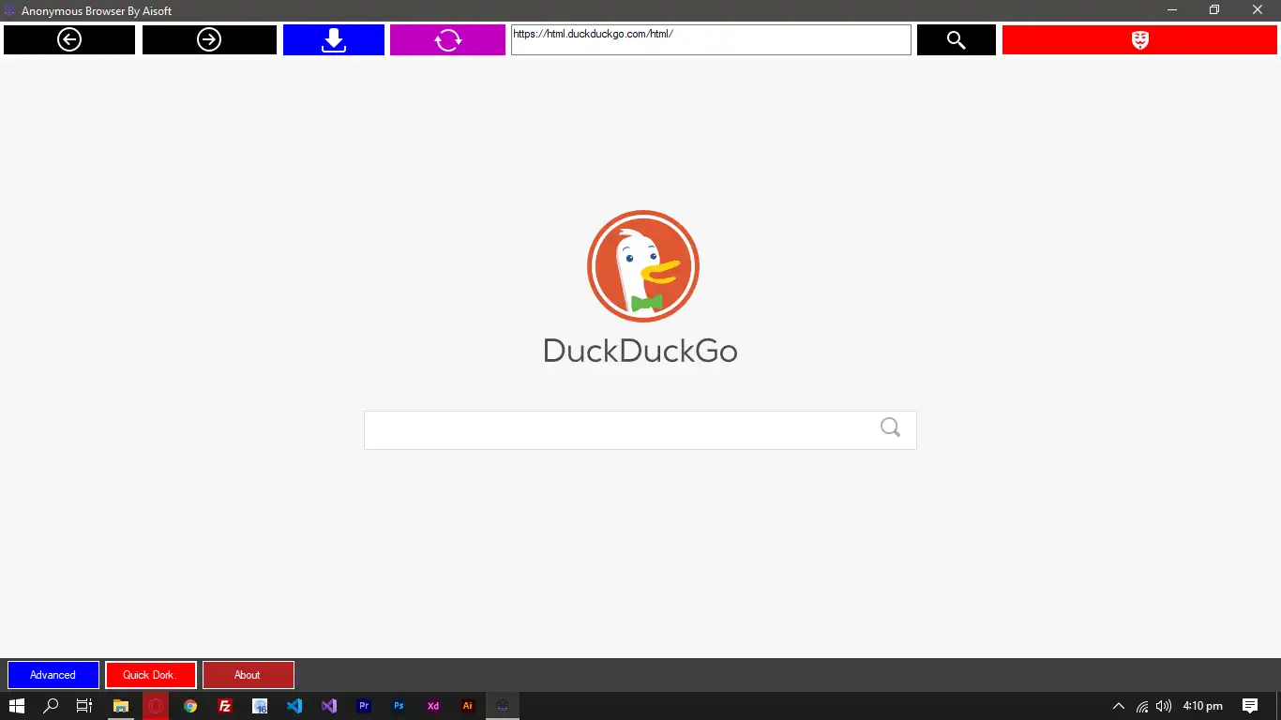Click the red anonymous mask button
Viewport: 1281px width, 720px height.
pyautogui.click(x=1139, y=39)
